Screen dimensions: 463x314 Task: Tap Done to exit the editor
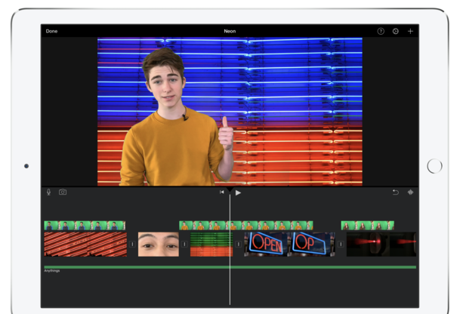coord(51,31)
